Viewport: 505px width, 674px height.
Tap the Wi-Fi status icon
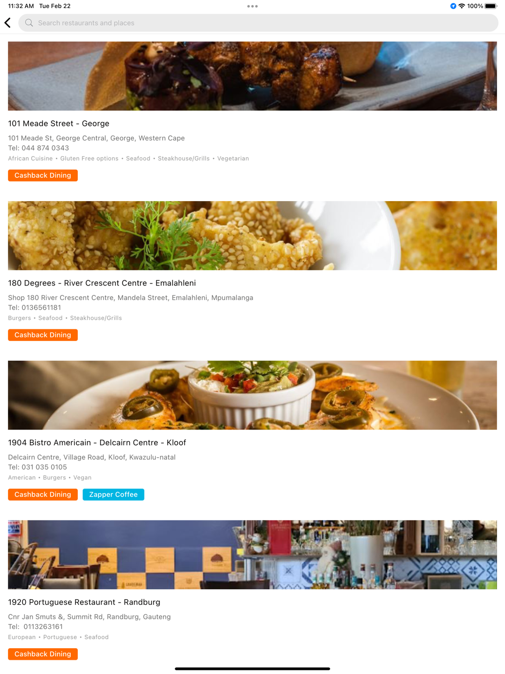[462, 6]
